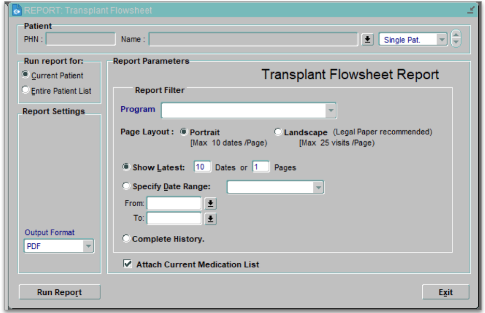Click the To date picker arrow icon
485x313 pixels.
coord(211,219)
